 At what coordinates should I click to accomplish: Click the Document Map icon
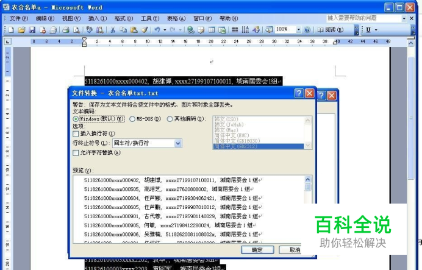269,30
